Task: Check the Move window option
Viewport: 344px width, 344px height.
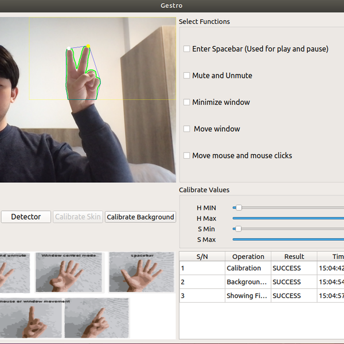Action: click(x=187, y=129)
